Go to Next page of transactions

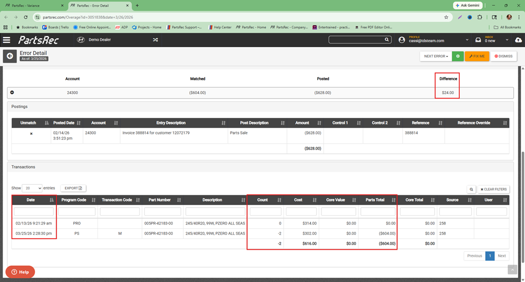pyautogui.click(x=501, y=256)
